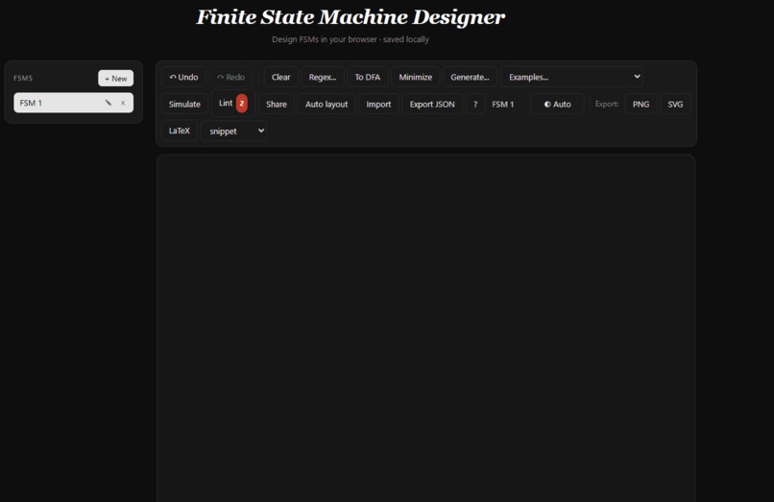Convert the machine with To DFA

[x=367, y=77]
